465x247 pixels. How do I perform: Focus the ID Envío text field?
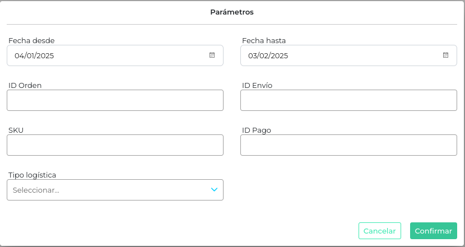348,100
